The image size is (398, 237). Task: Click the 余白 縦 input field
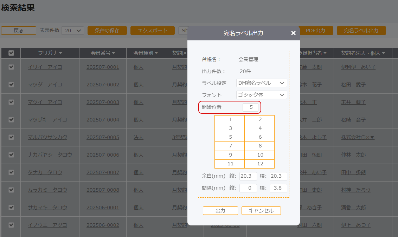coord(248,176)
